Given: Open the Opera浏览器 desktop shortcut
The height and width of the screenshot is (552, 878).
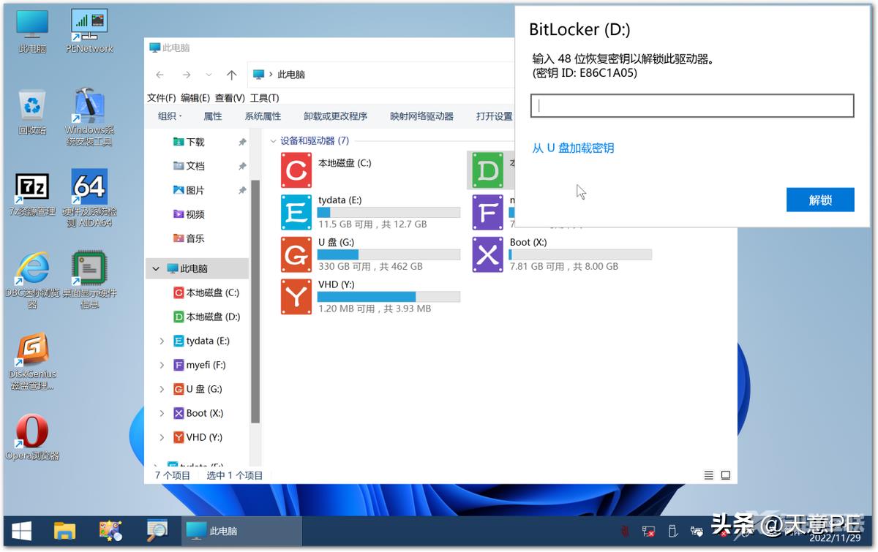Looking at the screenshot, I should tap(32, 438).
